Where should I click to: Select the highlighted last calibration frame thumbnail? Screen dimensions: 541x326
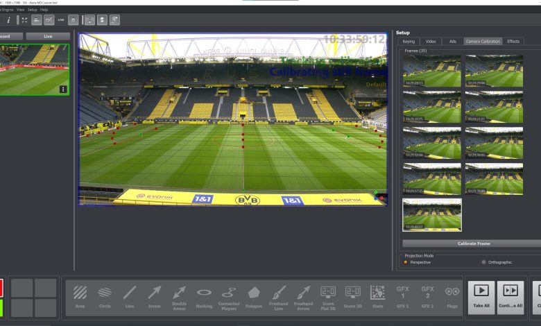pyautogui.click(x=432, y=214)
